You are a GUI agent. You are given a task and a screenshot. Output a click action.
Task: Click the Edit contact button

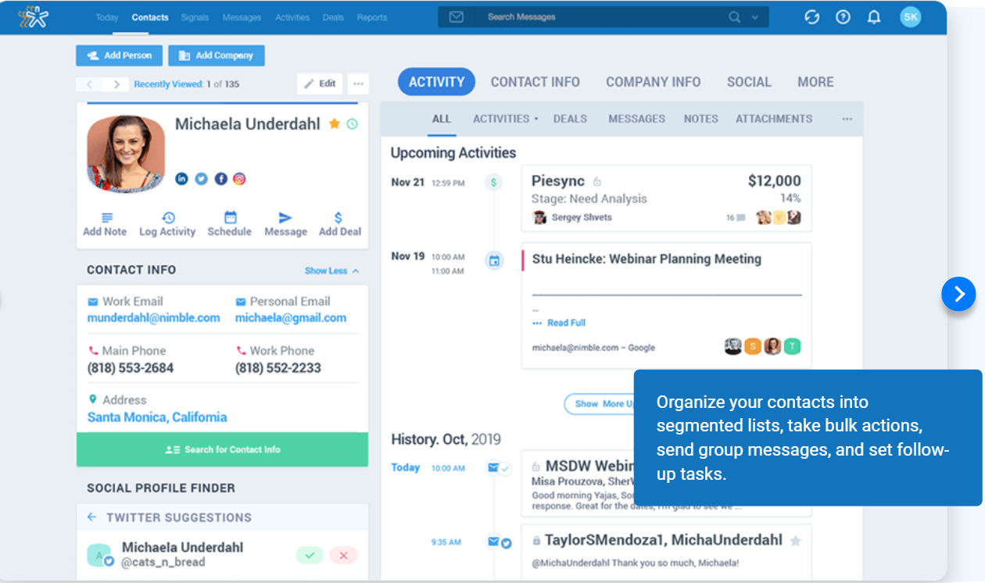pos(320,84)
